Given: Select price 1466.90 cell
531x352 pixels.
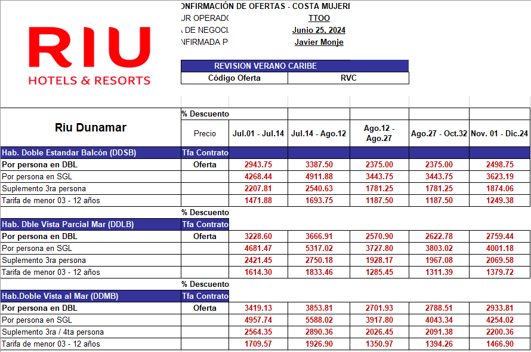Looking at the screenshot, I should [499, 344].
